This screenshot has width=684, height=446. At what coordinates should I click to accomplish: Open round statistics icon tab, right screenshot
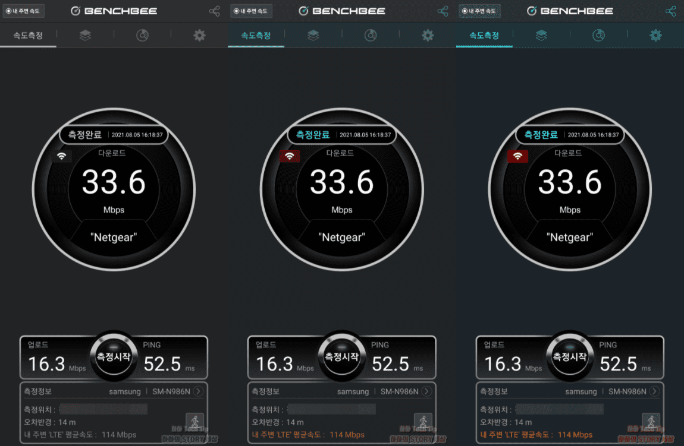pyautogui.click(x=598, y=35)
